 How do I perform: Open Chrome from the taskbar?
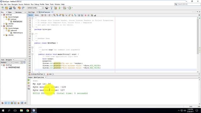point(28,110)
